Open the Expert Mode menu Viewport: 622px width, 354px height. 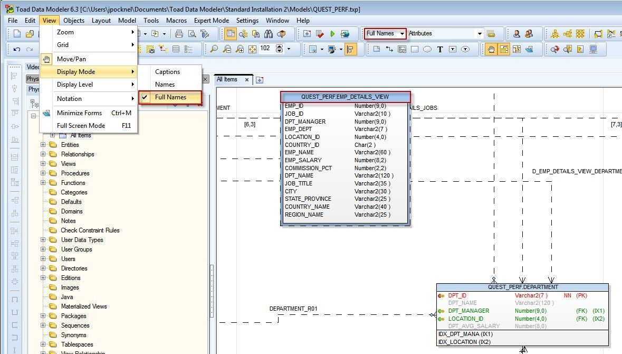pyautogui.click(x=212, y=20)
